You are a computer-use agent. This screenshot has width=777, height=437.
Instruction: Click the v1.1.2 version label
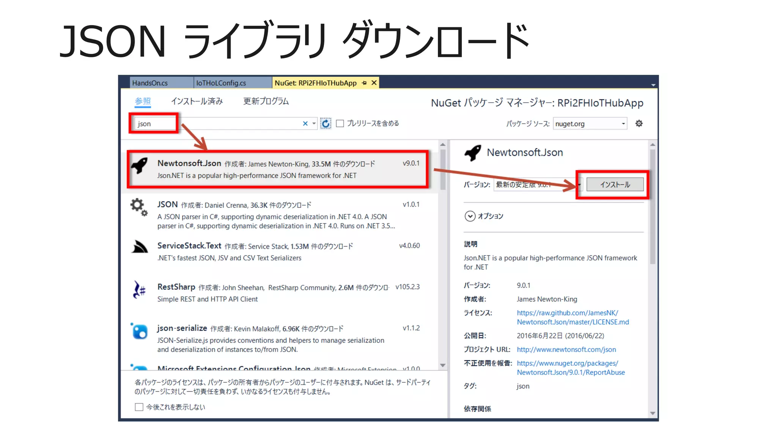(x=411, y=328)
